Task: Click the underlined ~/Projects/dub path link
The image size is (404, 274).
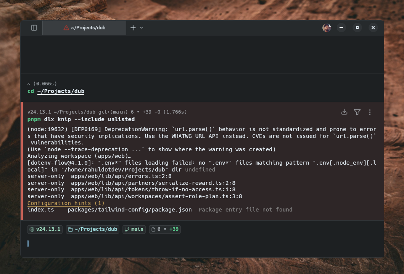Action: pos(61,91)
